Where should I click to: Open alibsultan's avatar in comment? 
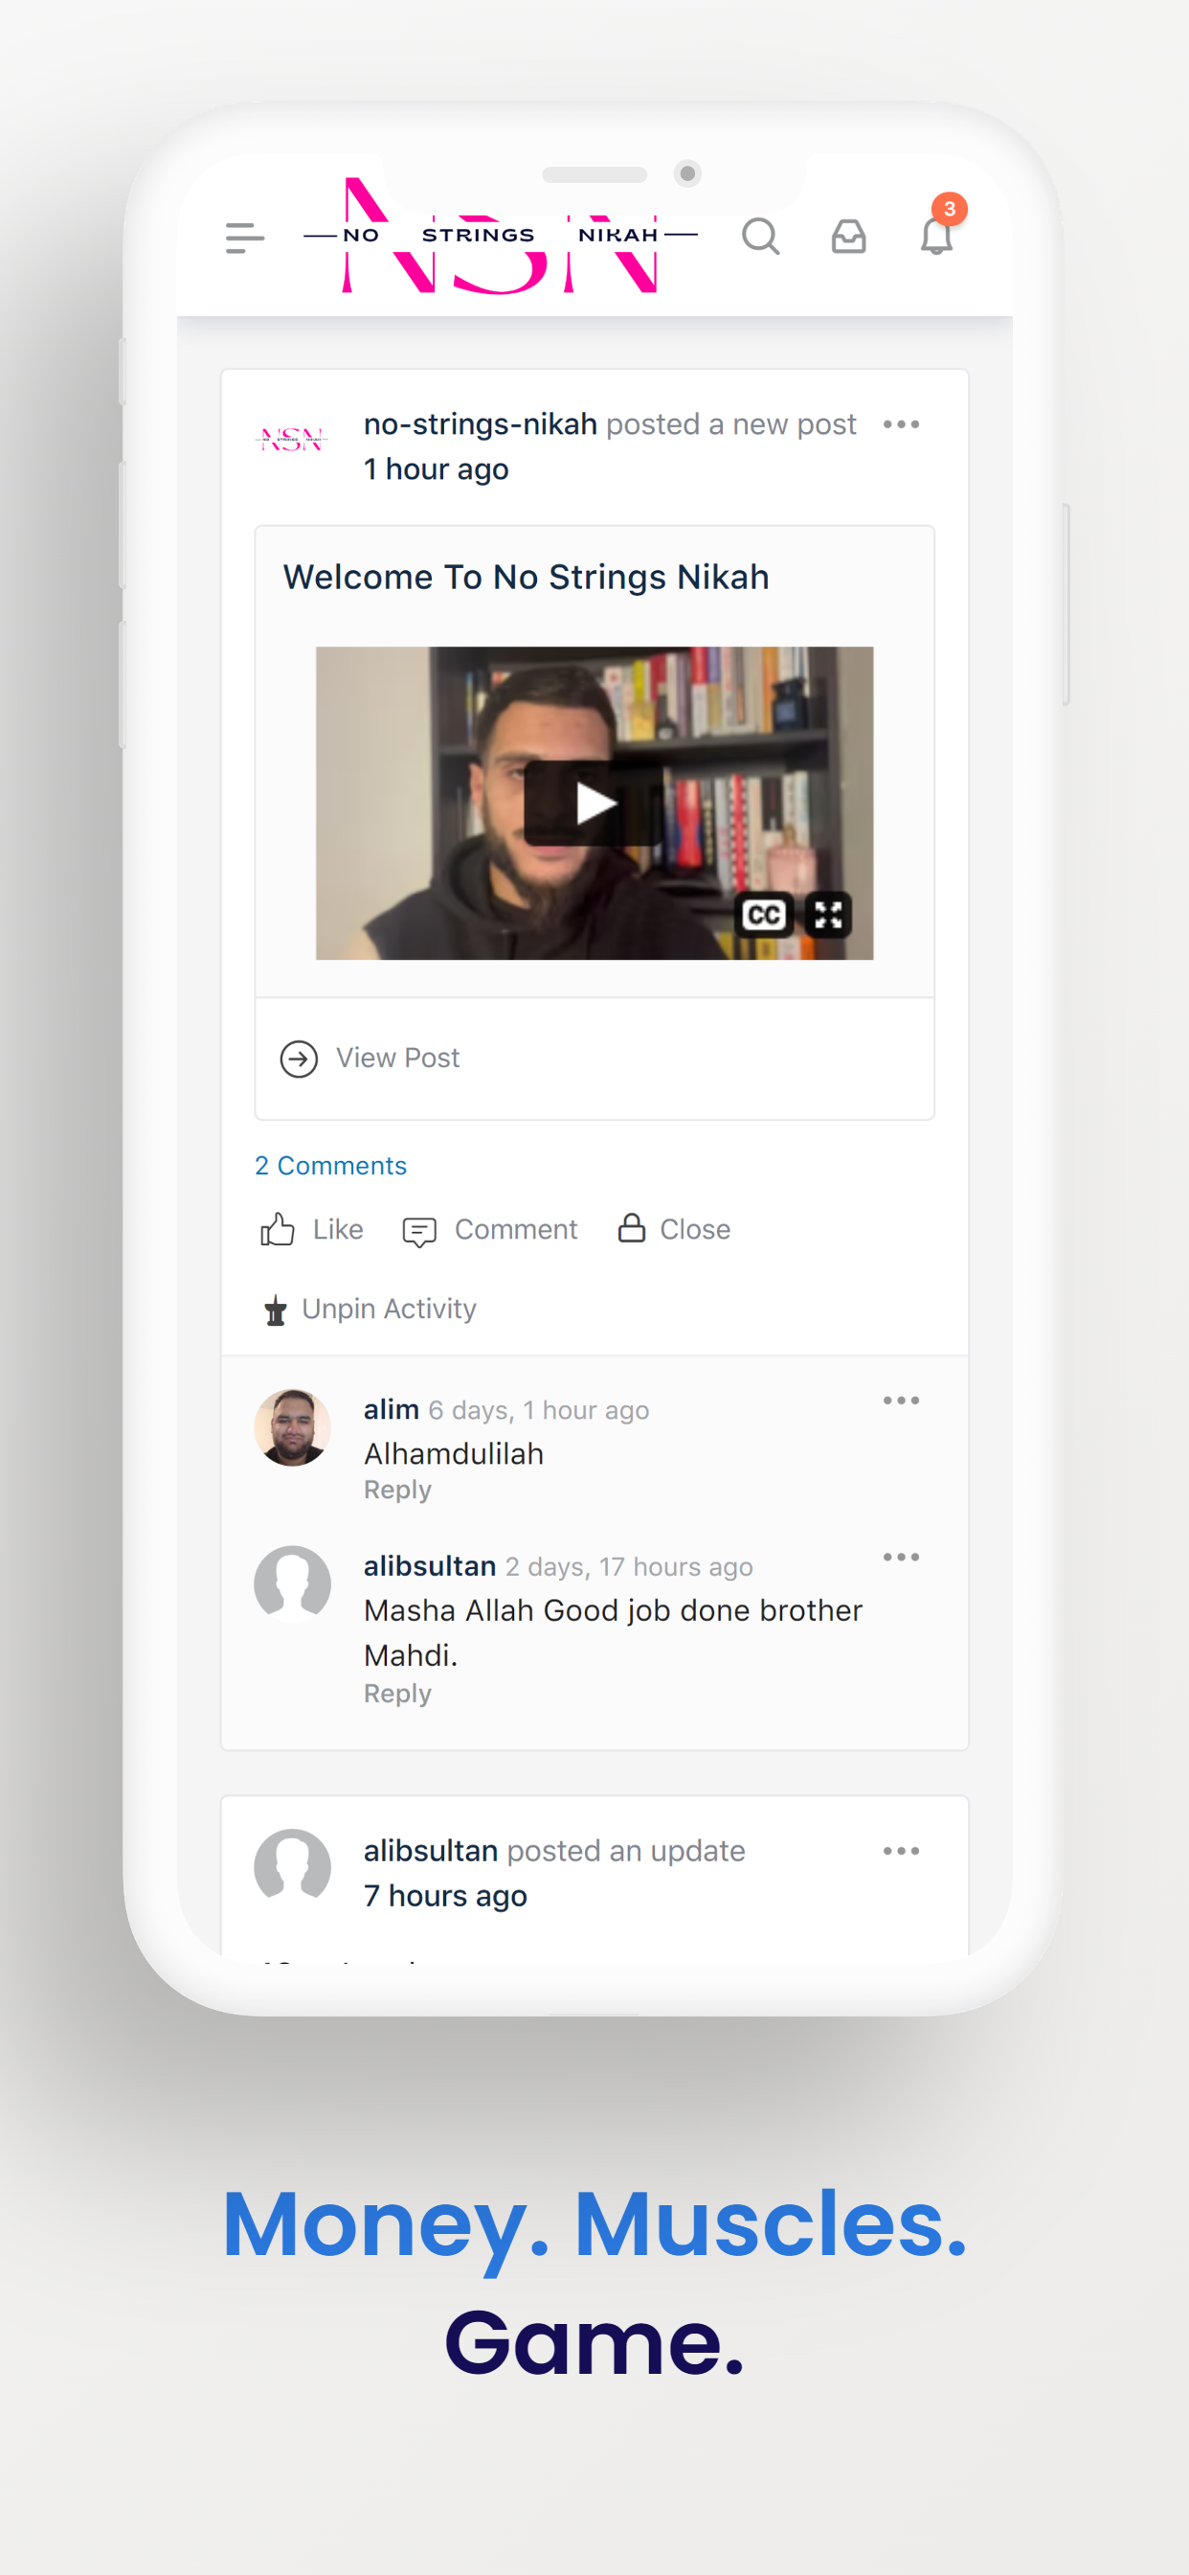coord(292,1584)
